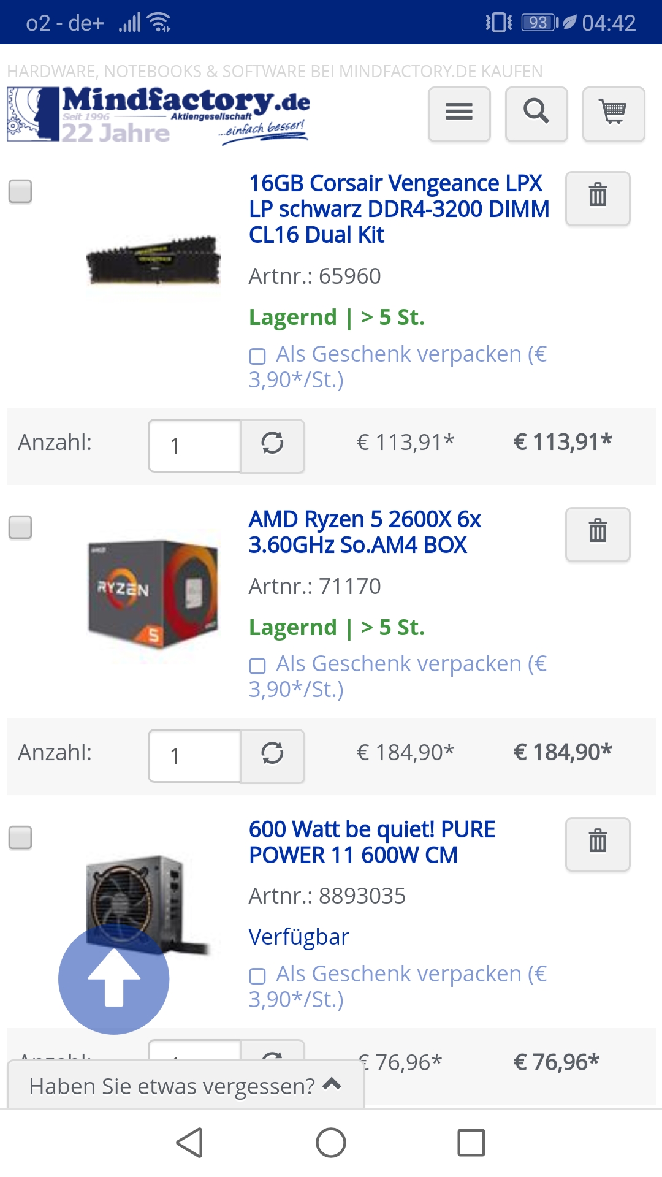662x1177 pixels.
Task: Tick the be quiet! PURE POWER checkbox
Action: tap(20, 837)
